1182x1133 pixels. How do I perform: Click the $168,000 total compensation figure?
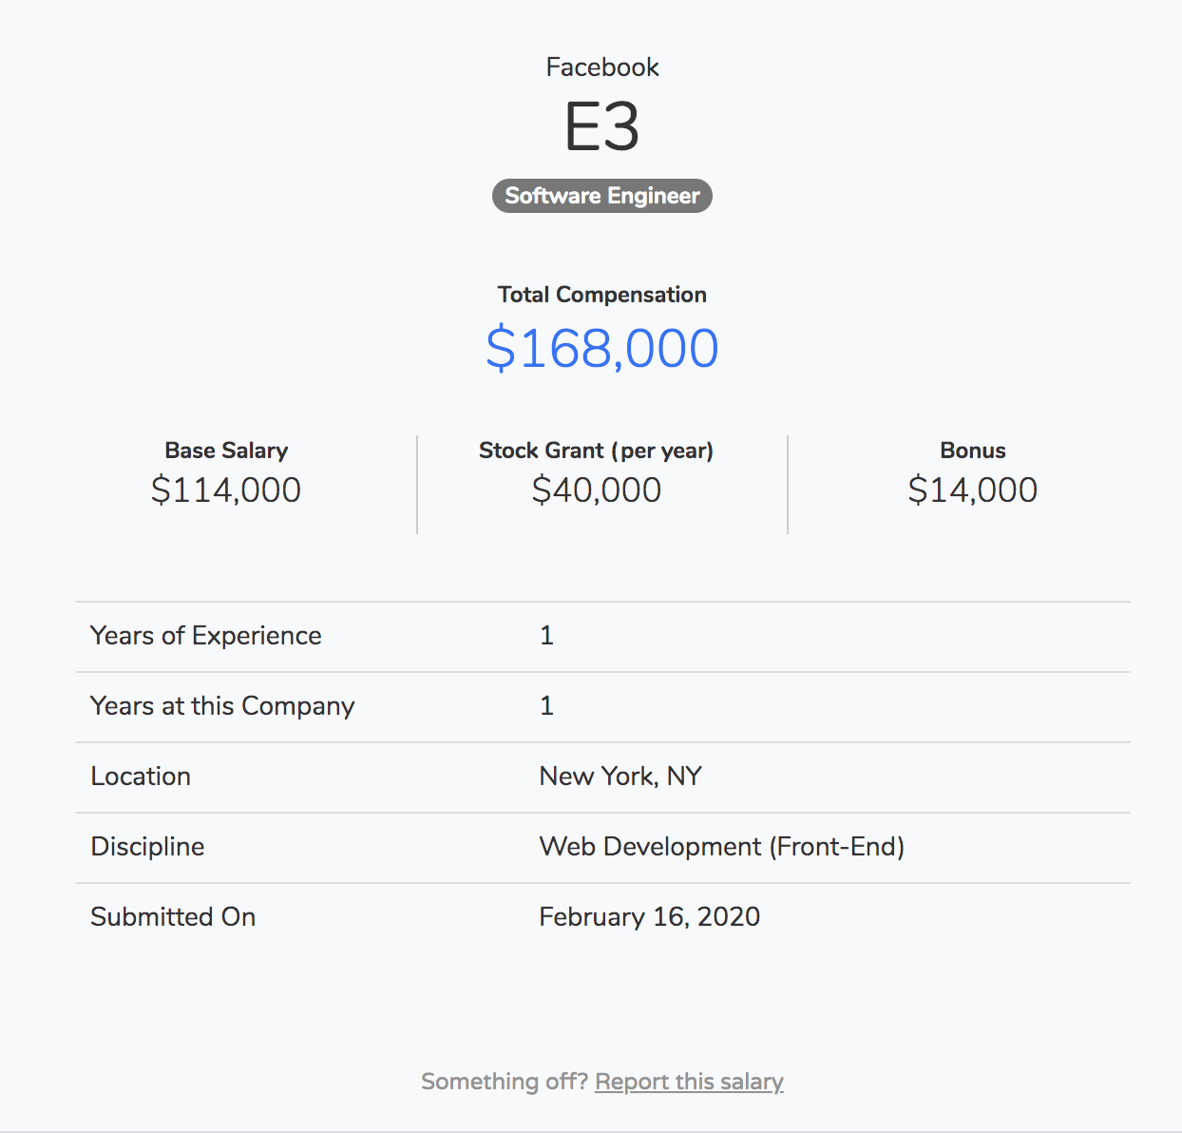602,347
